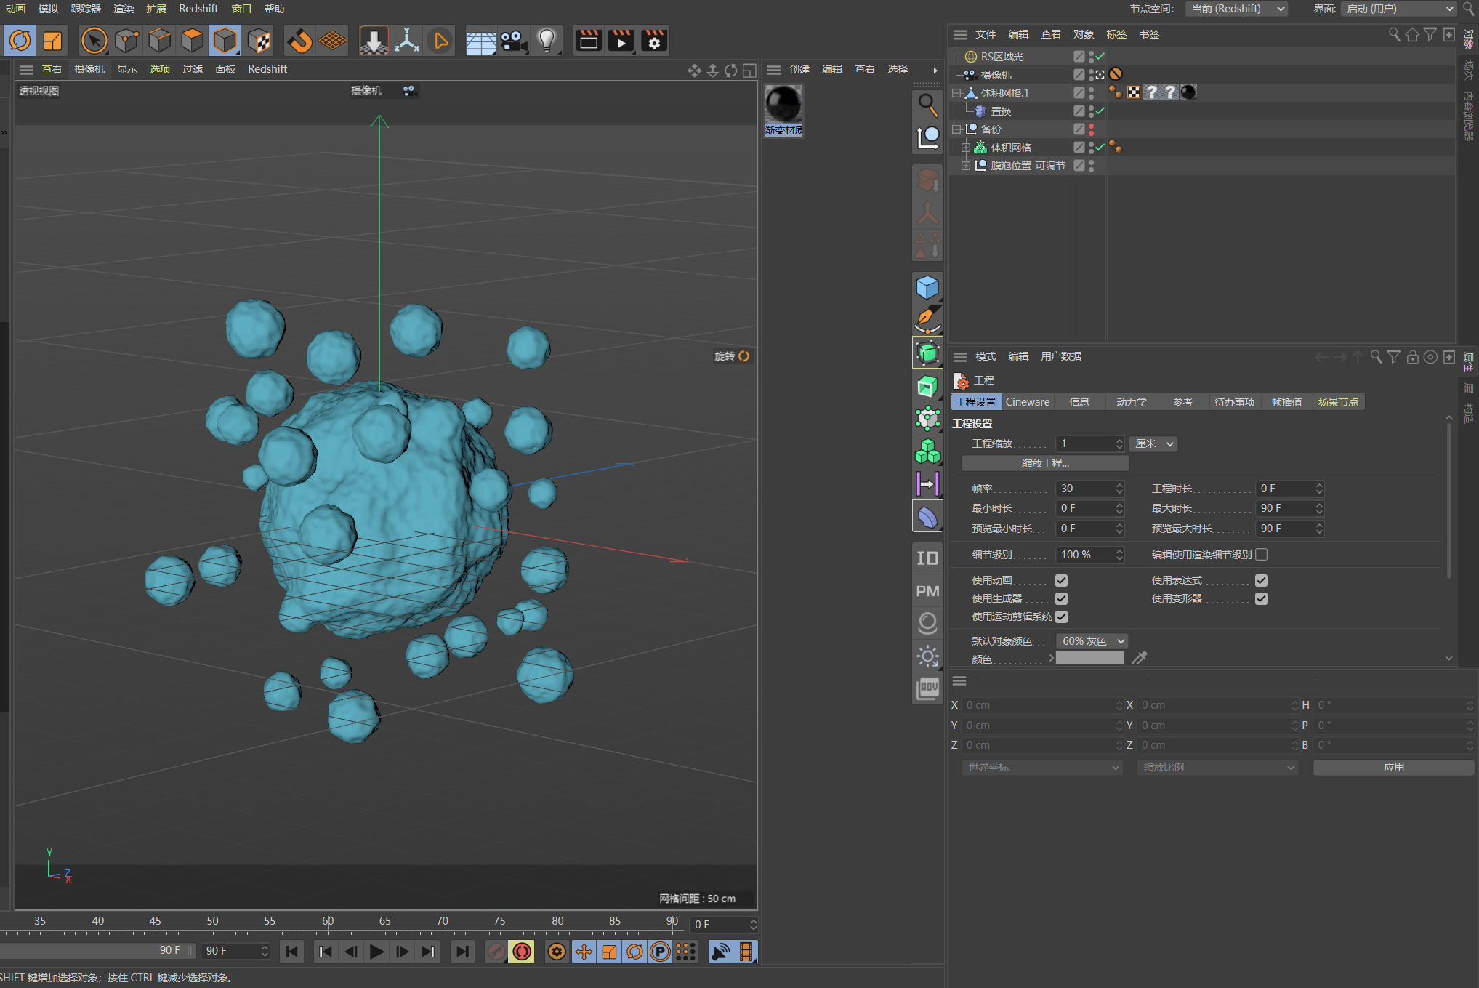Screen dimensions: 1479x988
Task: Step to the next frame
Action: 402,952
